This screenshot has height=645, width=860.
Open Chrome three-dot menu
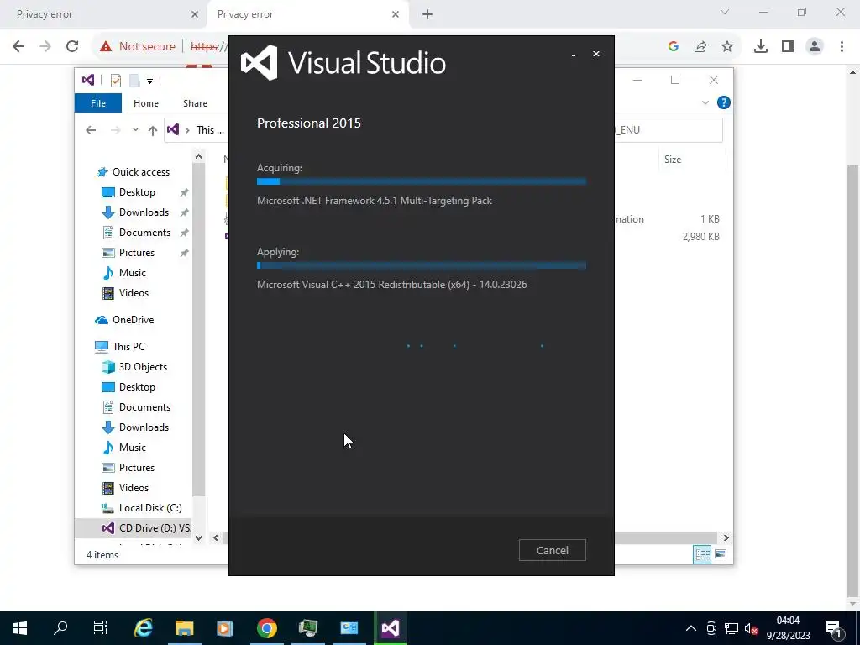(842, 46)
